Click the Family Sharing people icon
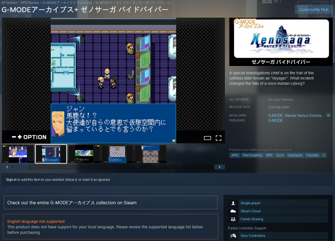This screenshot has width=335, height=241. [233, 219]
